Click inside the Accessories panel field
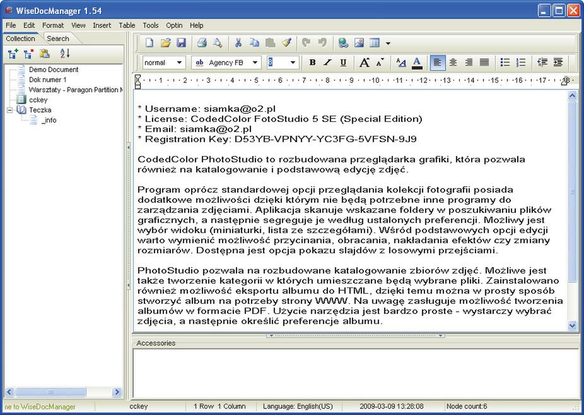Viewport: 584px width, 415px height. (356, 373)
